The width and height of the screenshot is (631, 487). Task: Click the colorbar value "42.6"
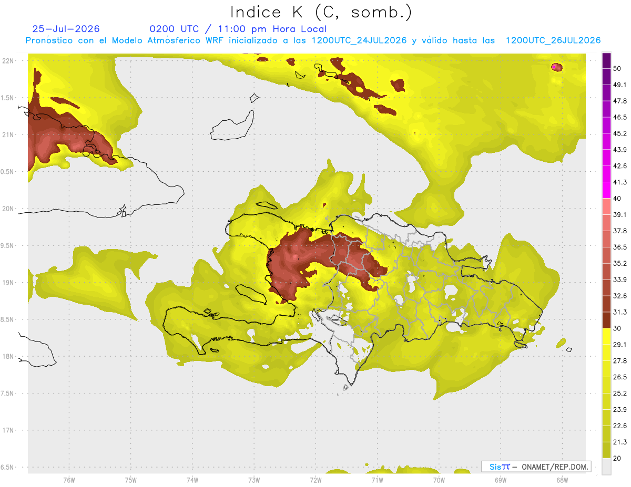(x=620, y=166)
